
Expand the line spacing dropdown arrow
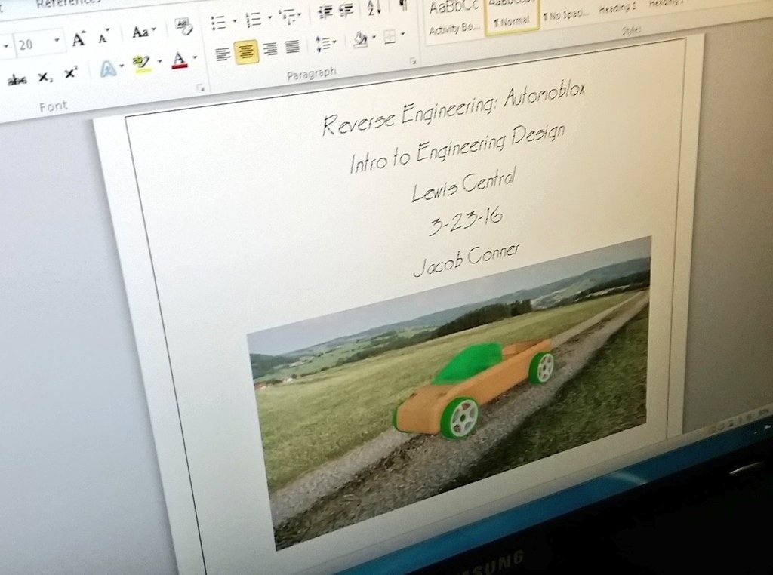click(x=334, y=42)
